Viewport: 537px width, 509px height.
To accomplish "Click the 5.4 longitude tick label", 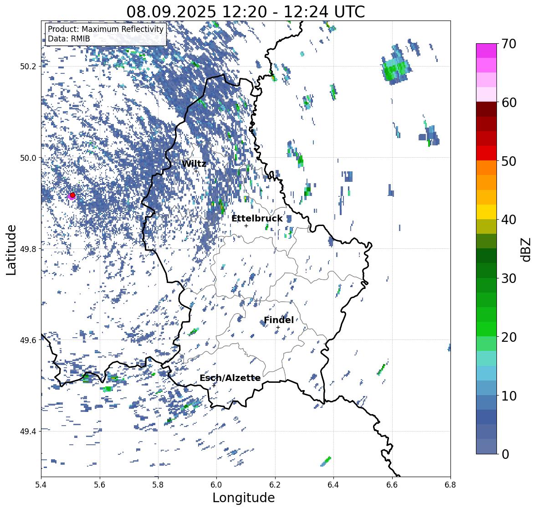I will (x=41, y=485).
